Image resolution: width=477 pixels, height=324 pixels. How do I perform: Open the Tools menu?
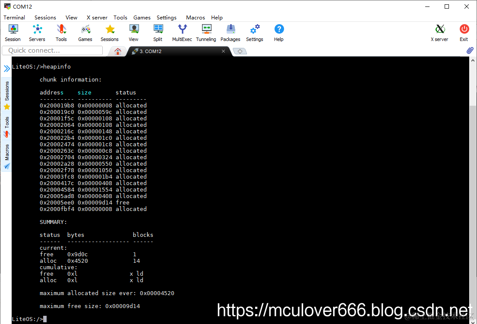pos(120,18)
